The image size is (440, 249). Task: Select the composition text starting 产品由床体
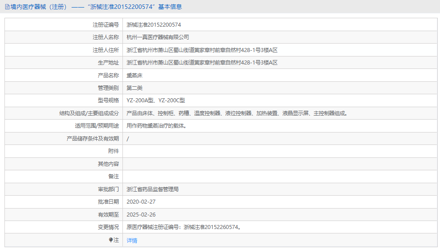237,113
